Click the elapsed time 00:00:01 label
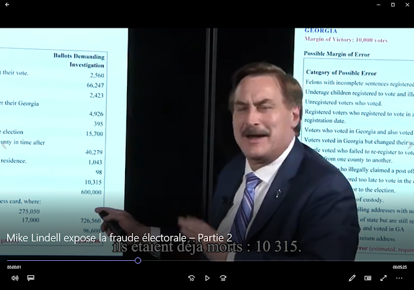Screen dimensions: 414x290 click(x=14, y=267)
